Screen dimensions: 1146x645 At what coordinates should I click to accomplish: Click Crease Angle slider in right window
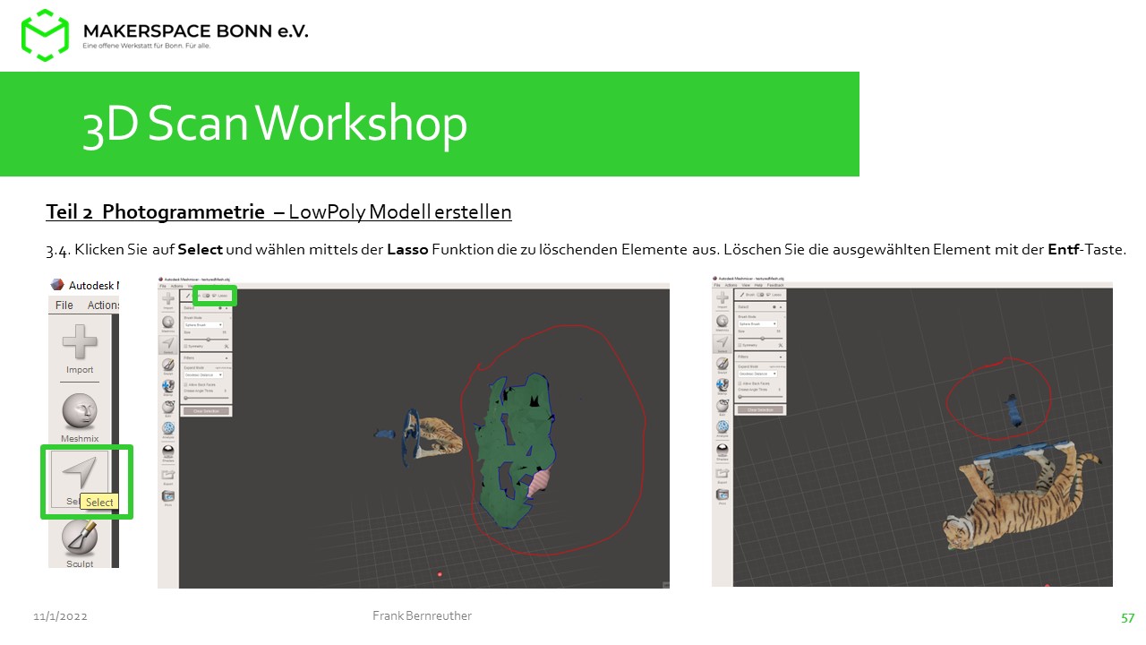coord(760,397)
